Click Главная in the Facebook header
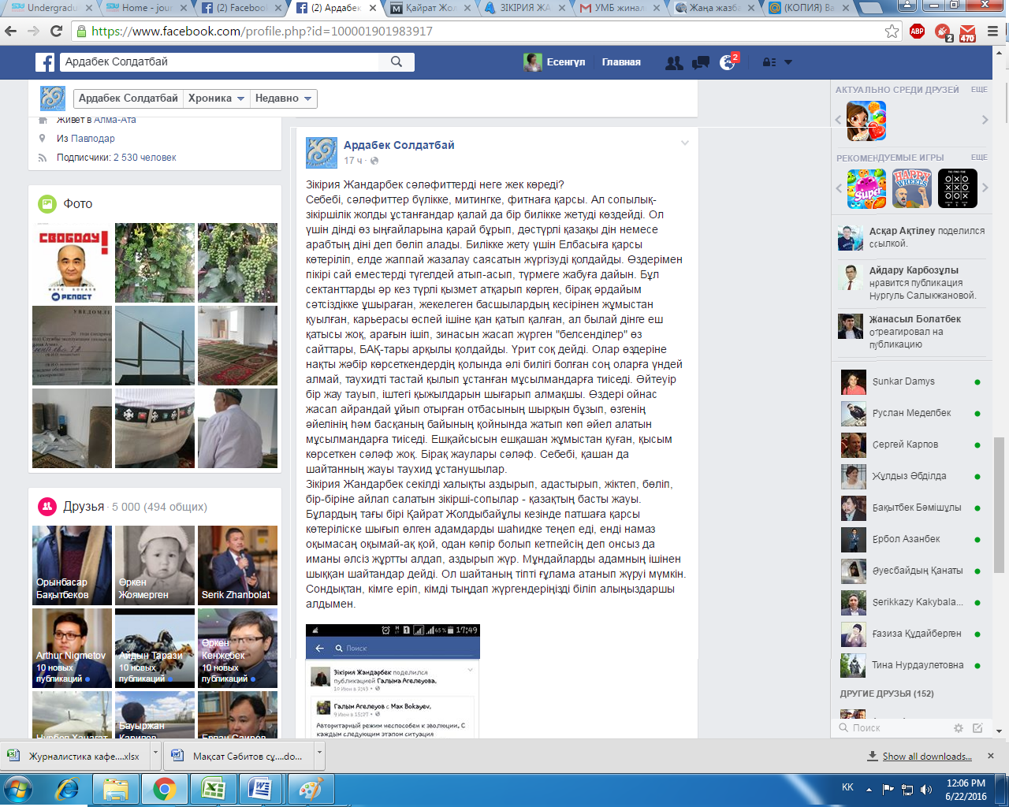The height and width of the screenshot is (807, 1009). pos(621,62)
